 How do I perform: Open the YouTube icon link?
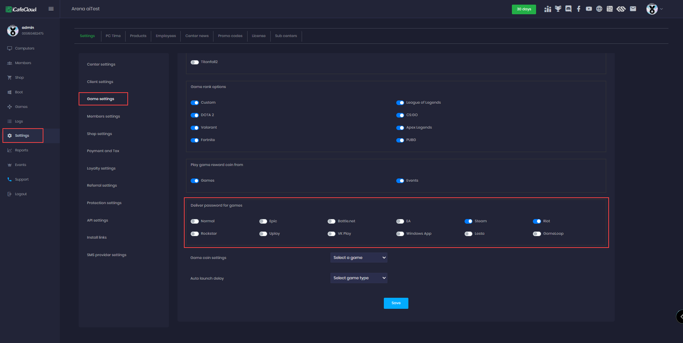[x=589, y=9]
